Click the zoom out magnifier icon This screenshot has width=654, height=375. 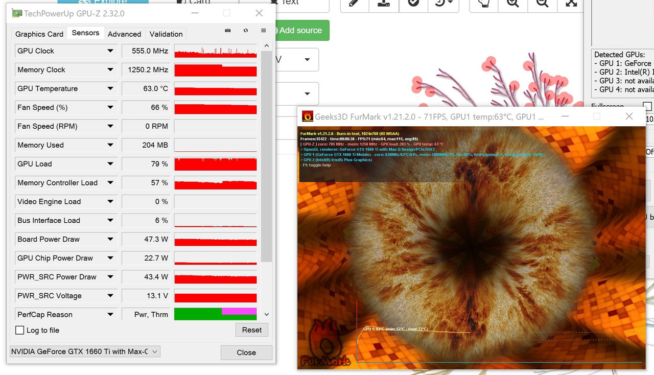542,3
